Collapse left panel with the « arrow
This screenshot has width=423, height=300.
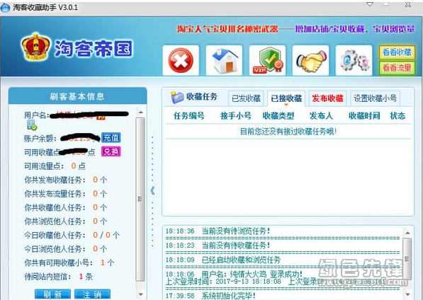152,190
